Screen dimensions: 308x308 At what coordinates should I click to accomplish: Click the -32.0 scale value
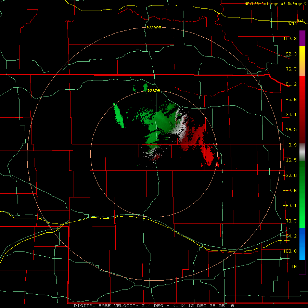point(290,176)
